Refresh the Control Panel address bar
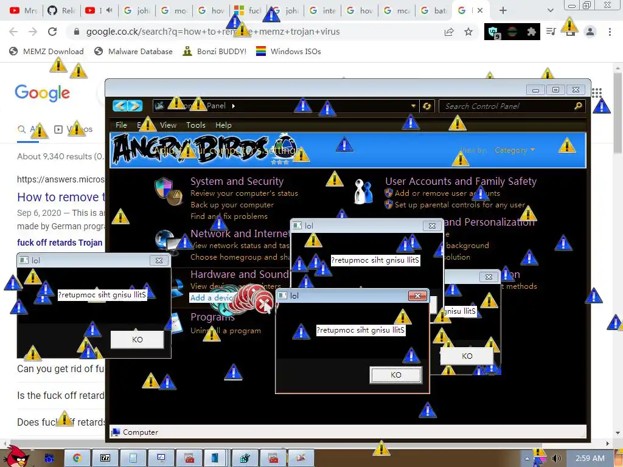This screenshot has height=467, width=623. pyautogui.click(x=426, y=106)
